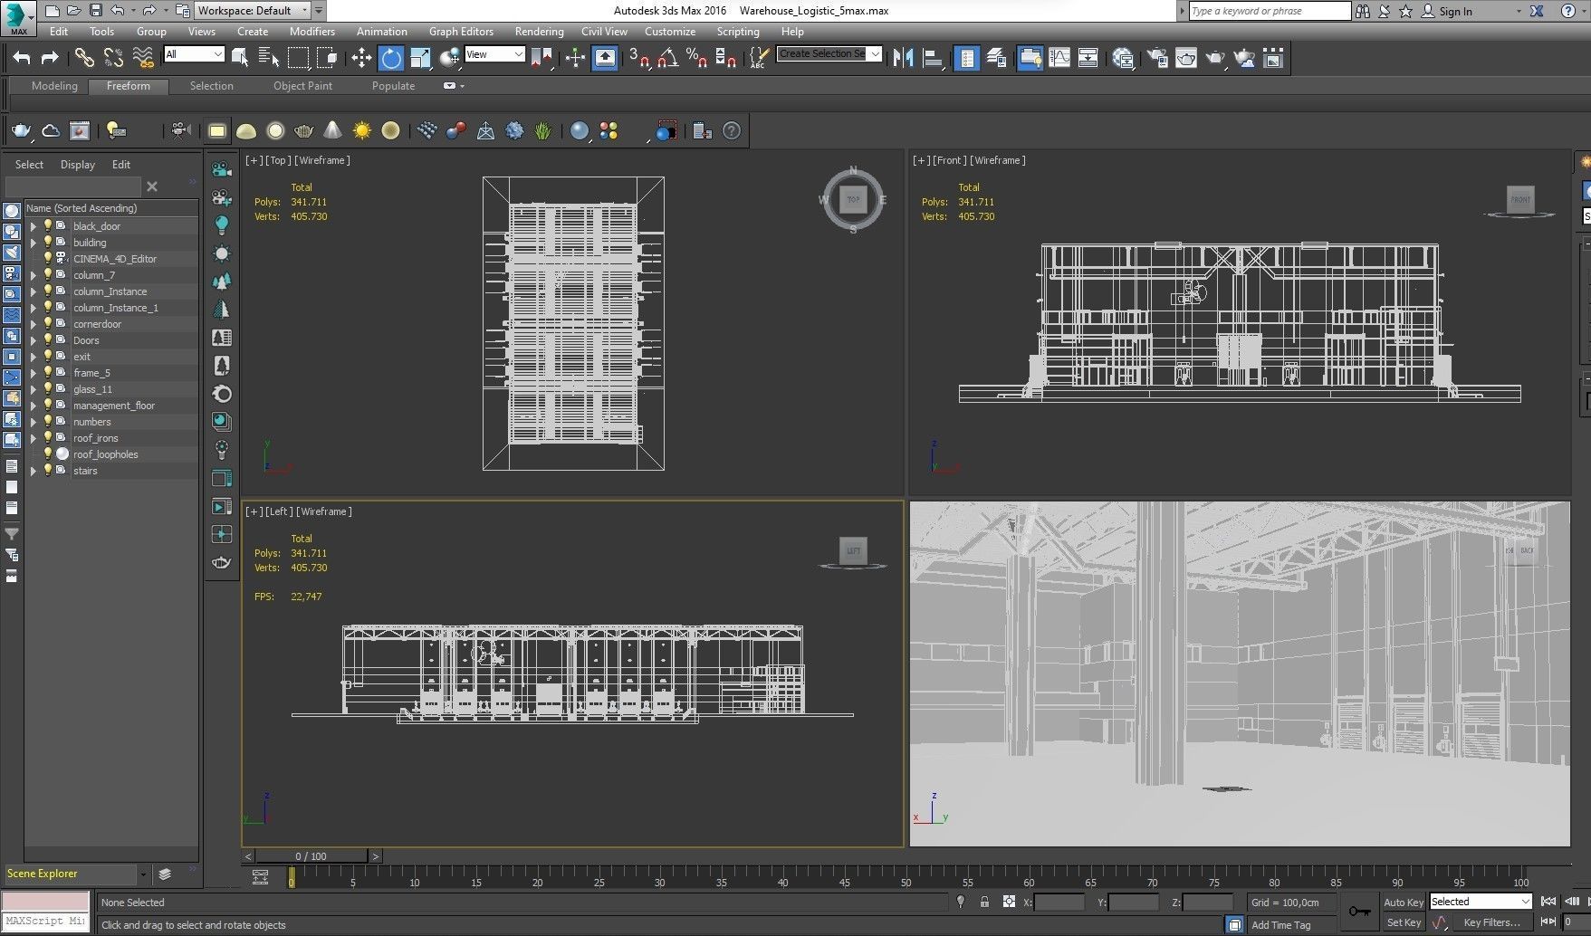Open Select by Name list
This screenshot has height=936, width=1591.
[269, 58]
